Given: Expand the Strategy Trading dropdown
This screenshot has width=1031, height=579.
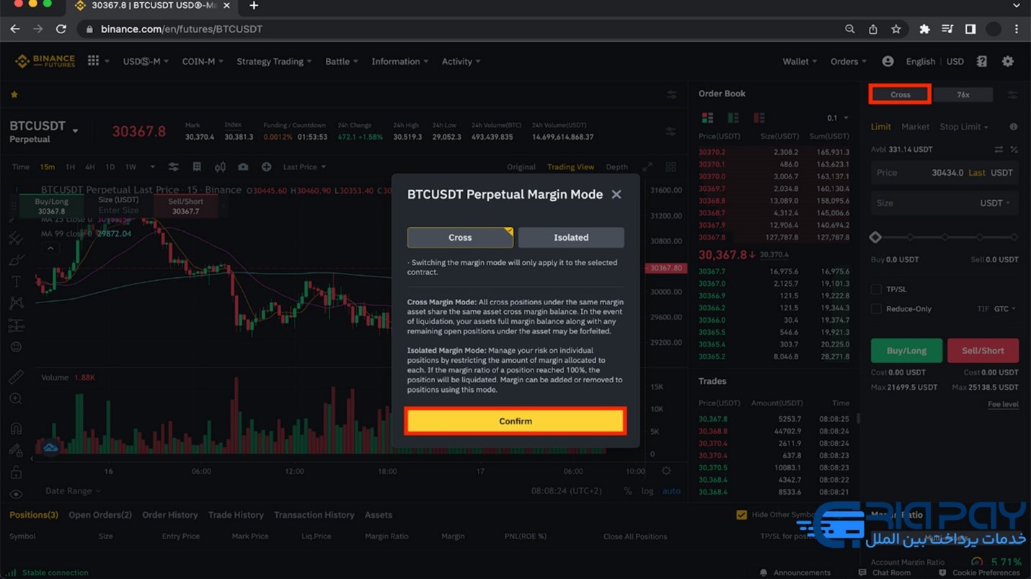Looking at the screenshot, I should pos(274,61).
